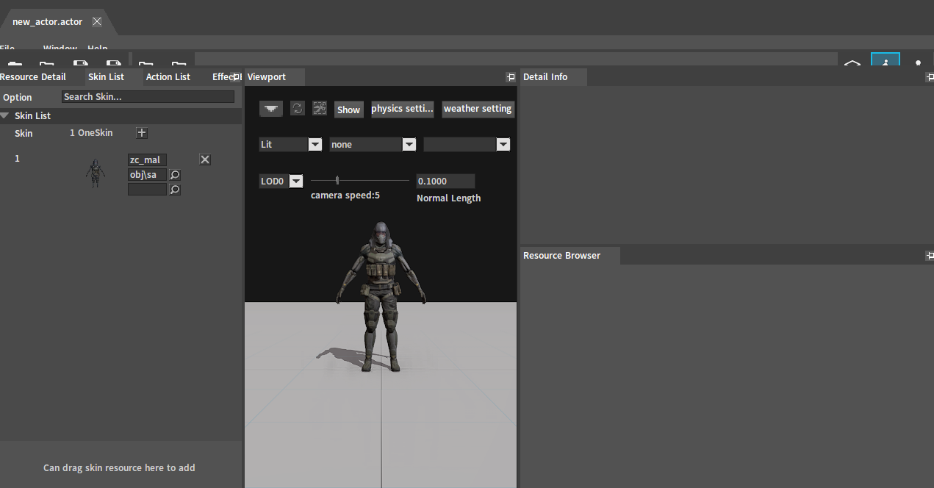Click the refresh icon in the Viewport toolbar

297,109
